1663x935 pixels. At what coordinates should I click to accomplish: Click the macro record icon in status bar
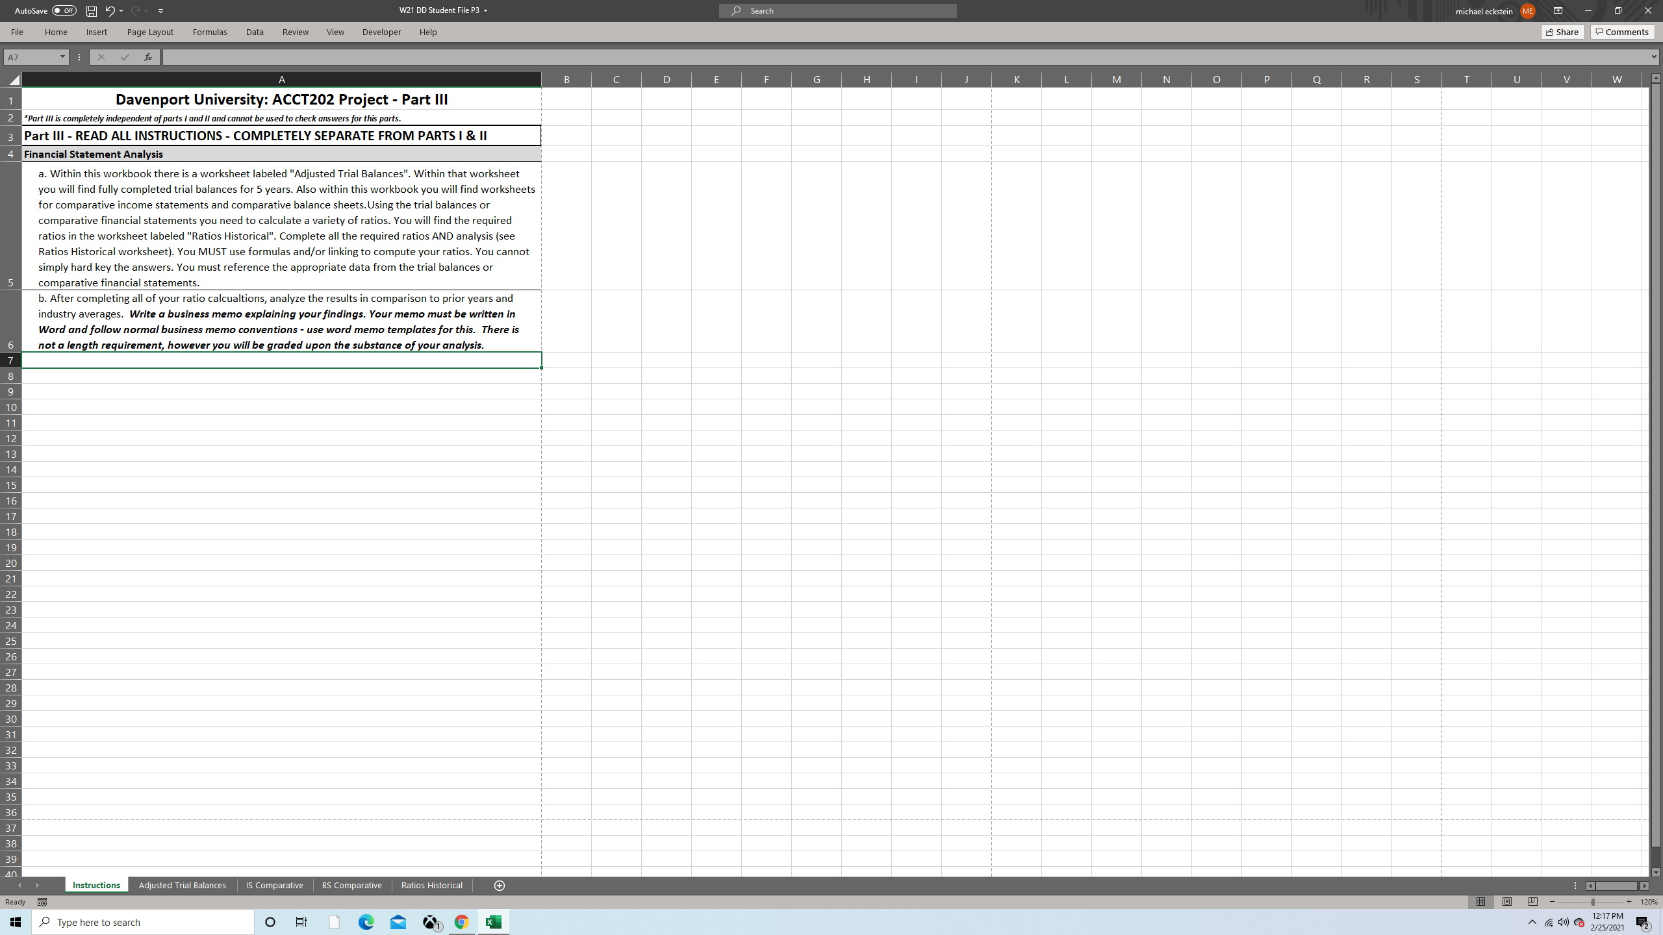click(x=42, y=902)
